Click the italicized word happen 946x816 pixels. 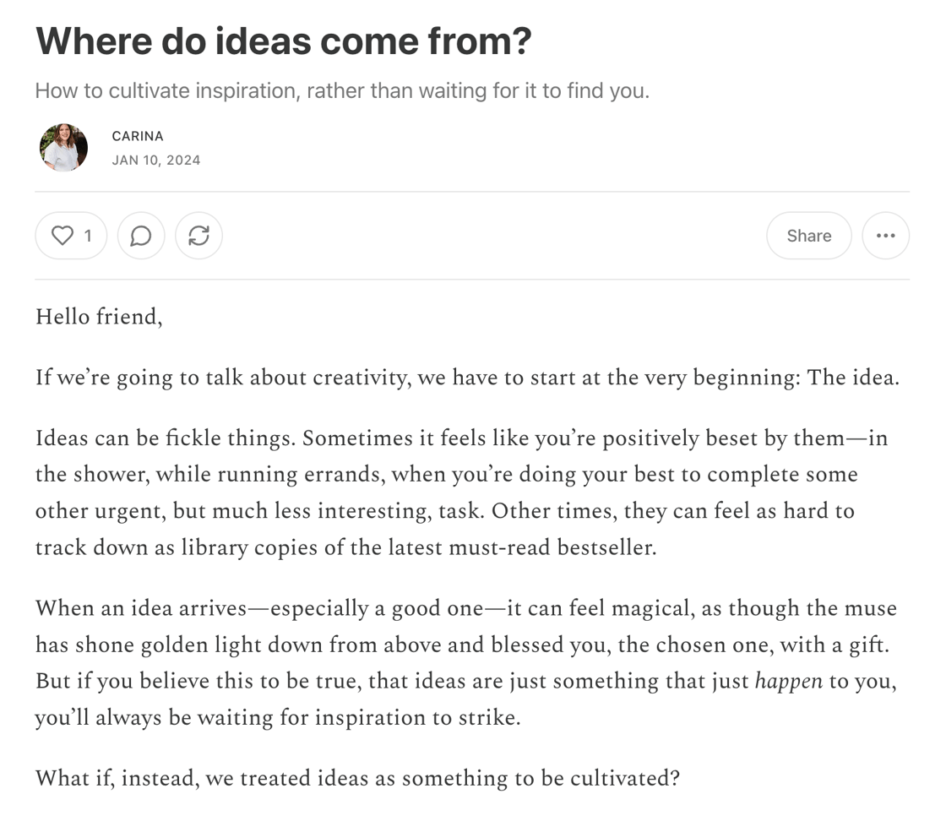pos(788,682)
